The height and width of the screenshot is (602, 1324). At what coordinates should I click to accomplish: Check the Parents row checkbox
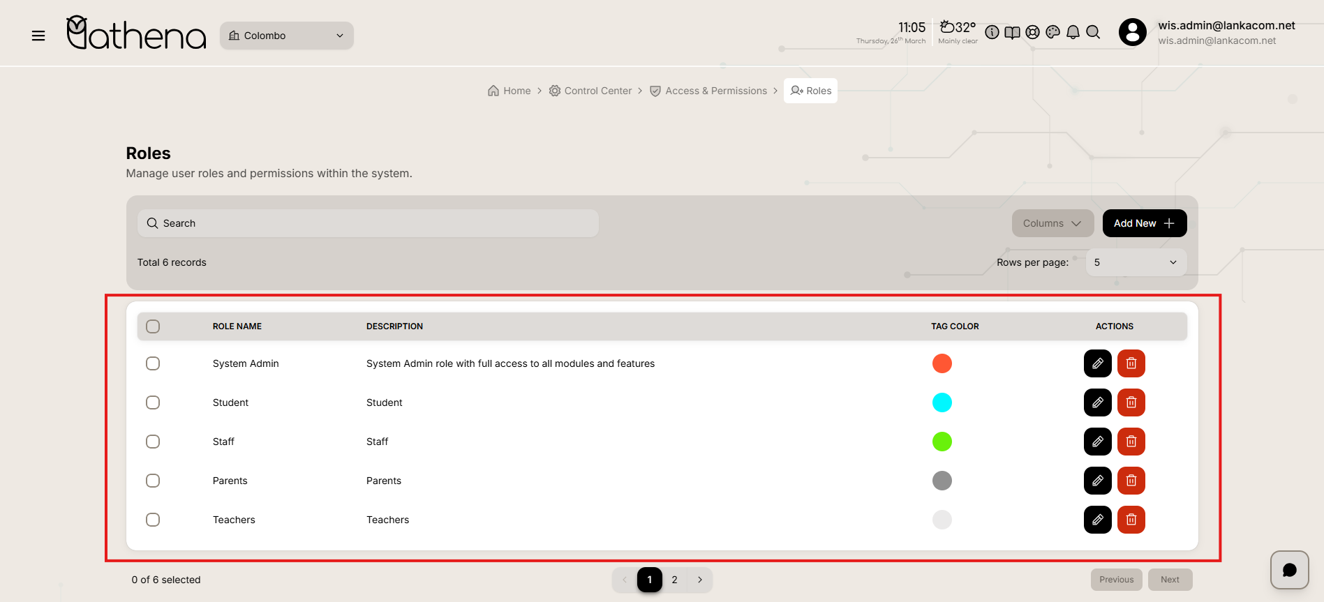coord(153,481)
